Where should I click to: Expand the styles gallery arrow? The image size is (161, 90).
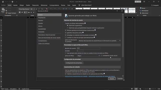point(137,12)
